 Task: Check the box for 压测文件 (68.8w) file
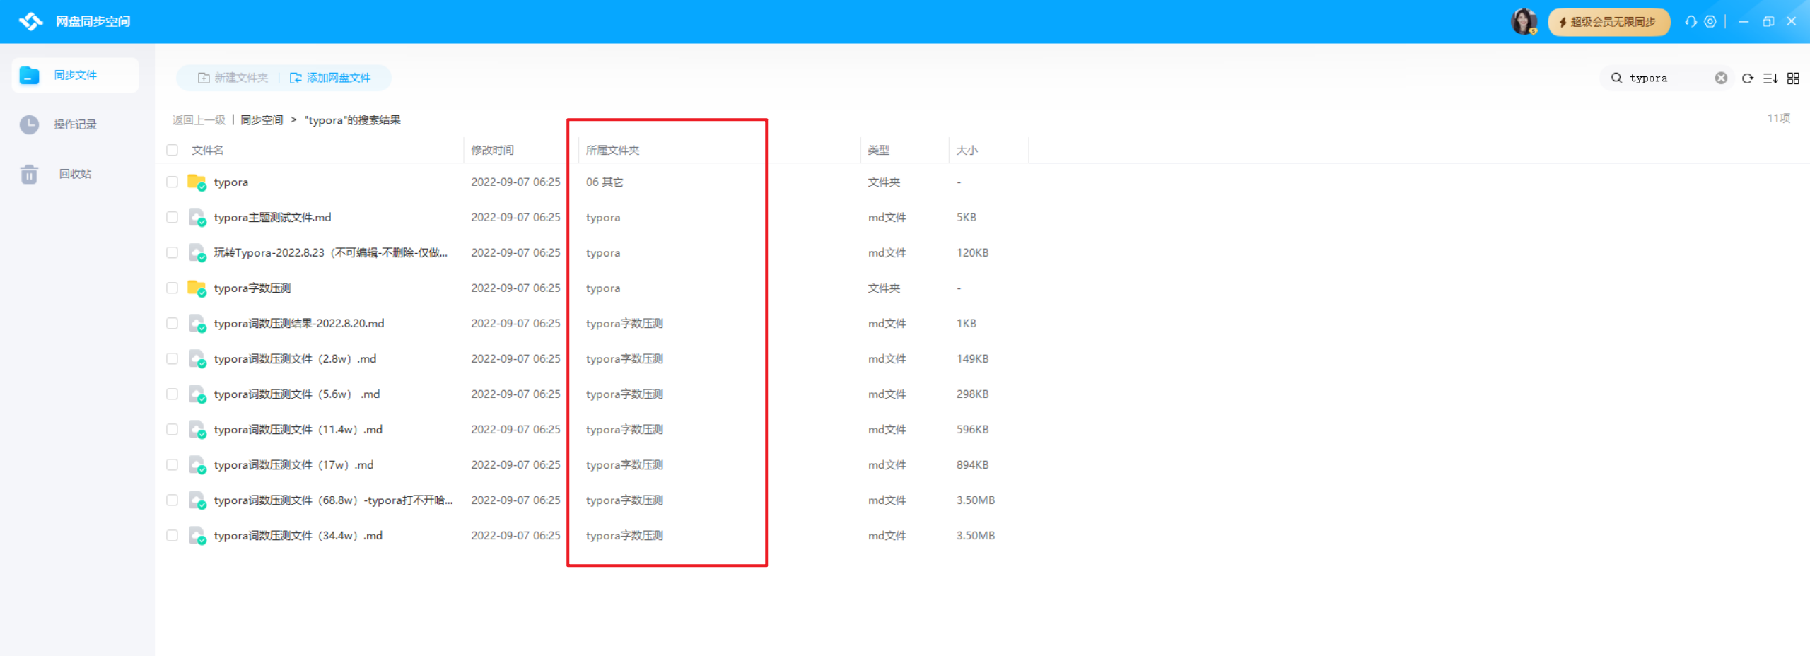click(x=172, y=500)
